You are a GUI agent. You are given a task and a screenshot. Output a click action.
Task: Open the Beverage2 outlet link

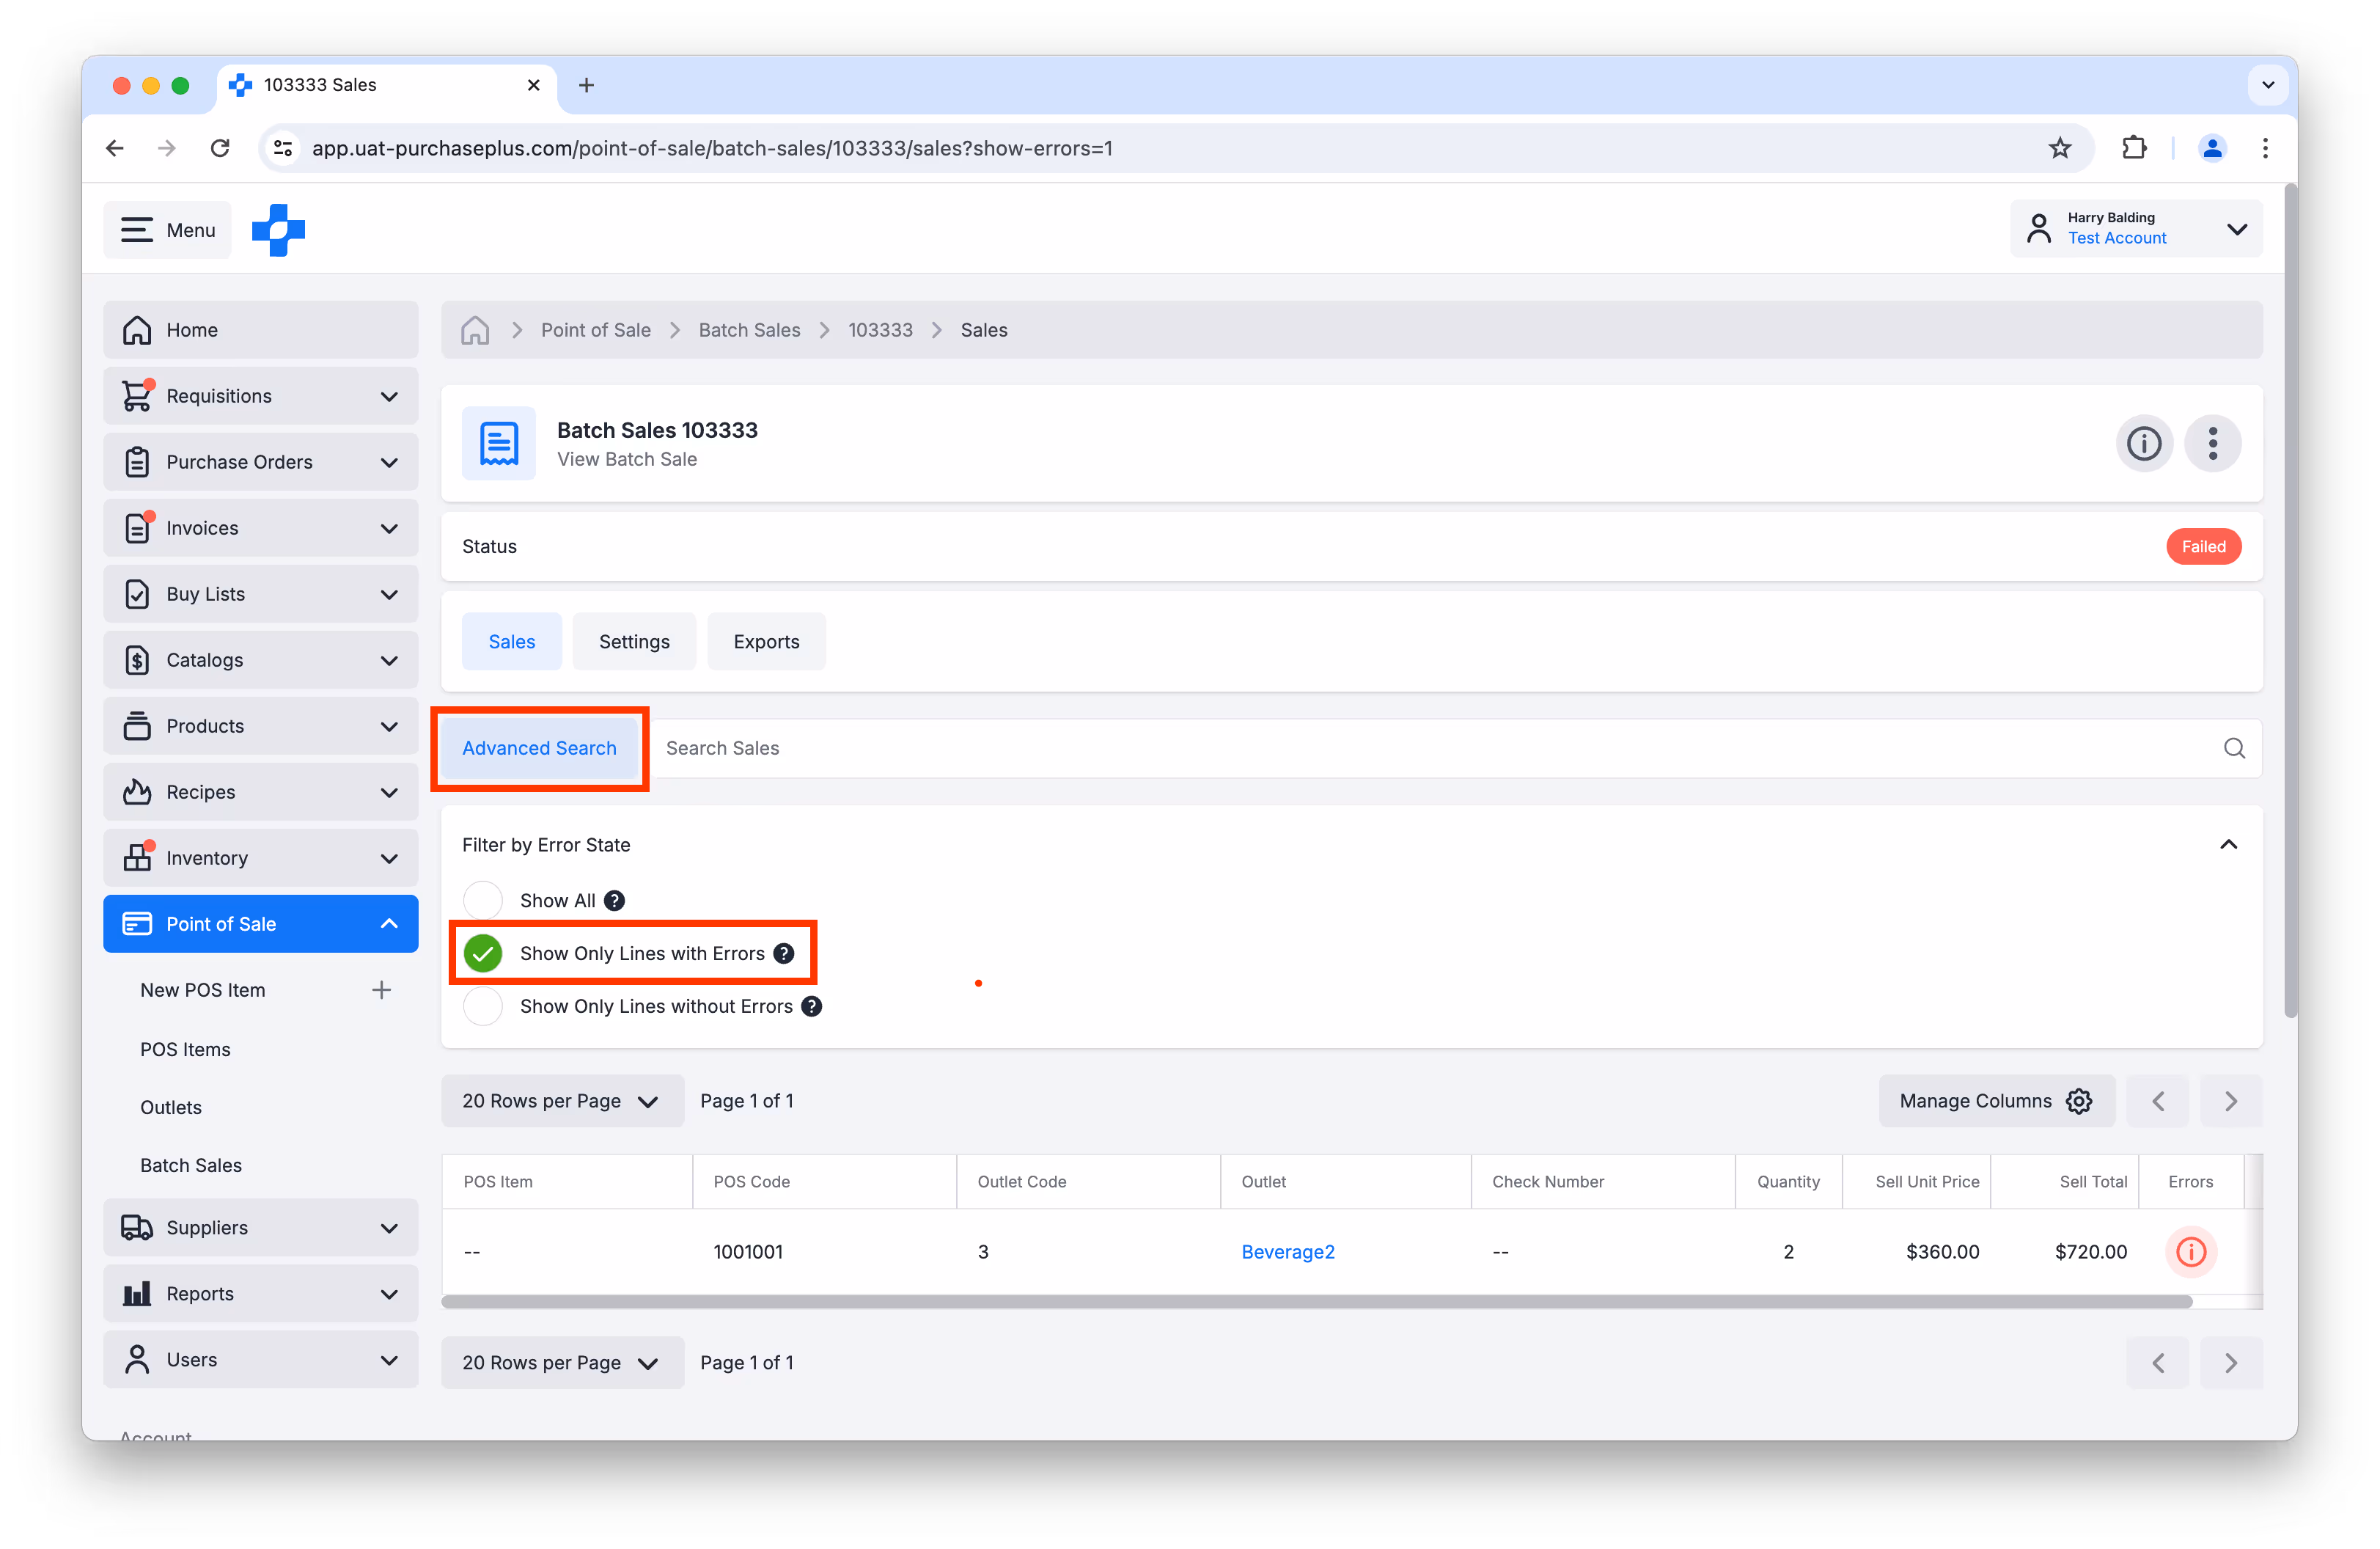pyautogui.click(x=1288, y=1251)
